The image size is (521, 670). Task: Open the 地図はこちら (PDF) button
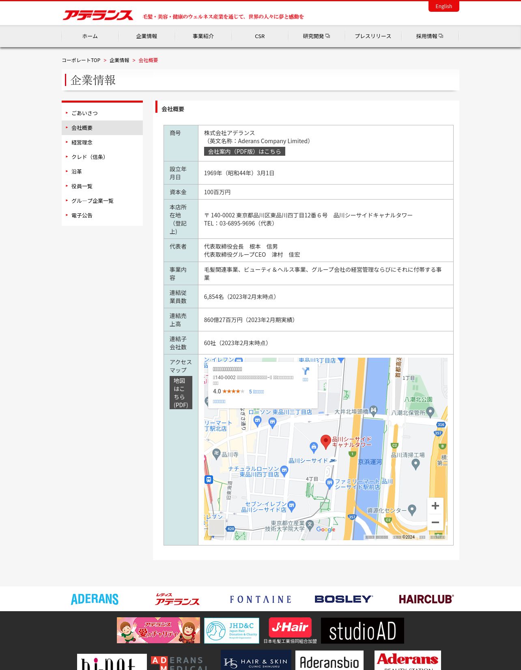[181, 393]
